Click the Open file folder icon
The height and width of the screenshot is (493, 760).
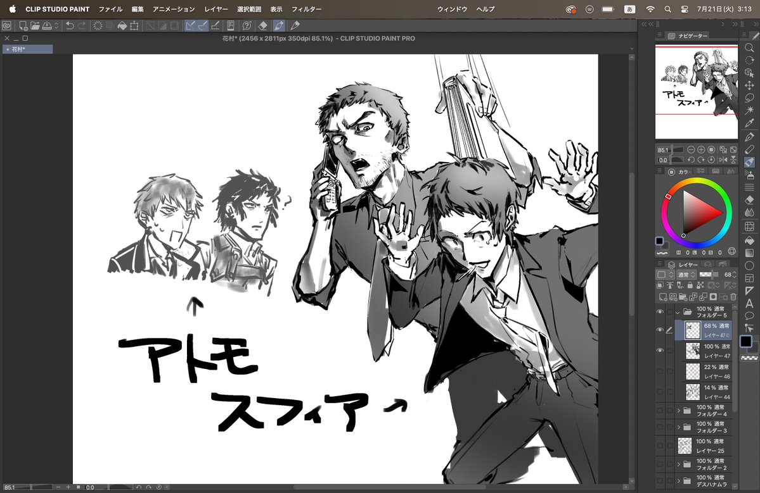[35, 26]
